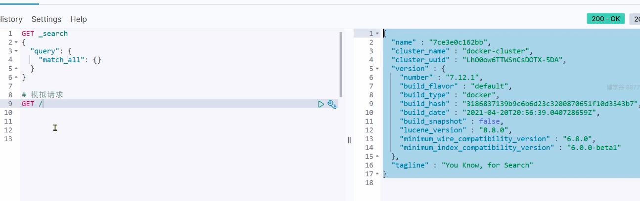
Task: Collapse the "version" block in response output
Action: (x=377, y=69)
